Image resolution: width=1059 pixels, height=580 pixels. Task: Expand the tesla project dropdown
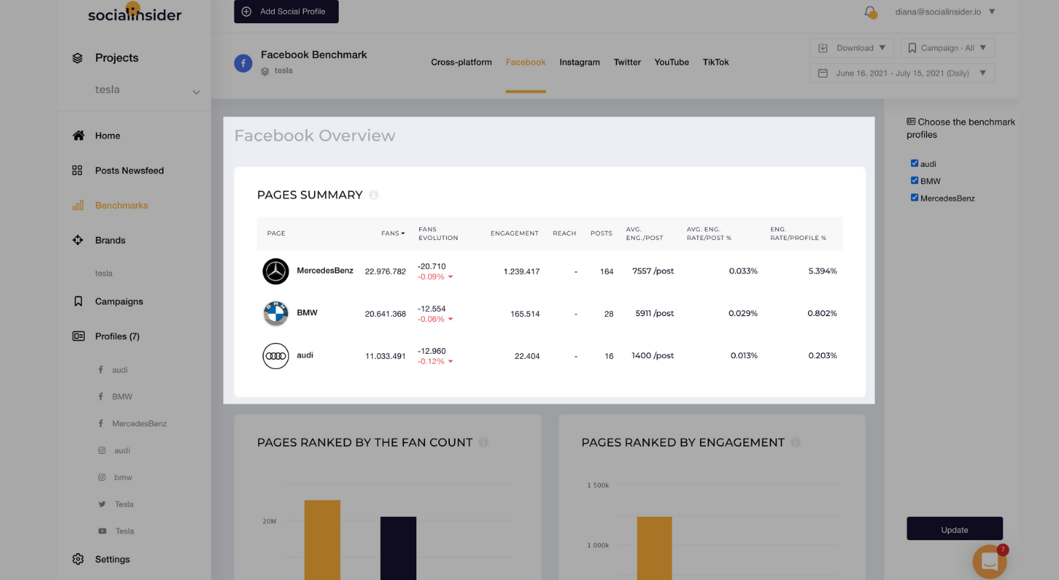196,92
